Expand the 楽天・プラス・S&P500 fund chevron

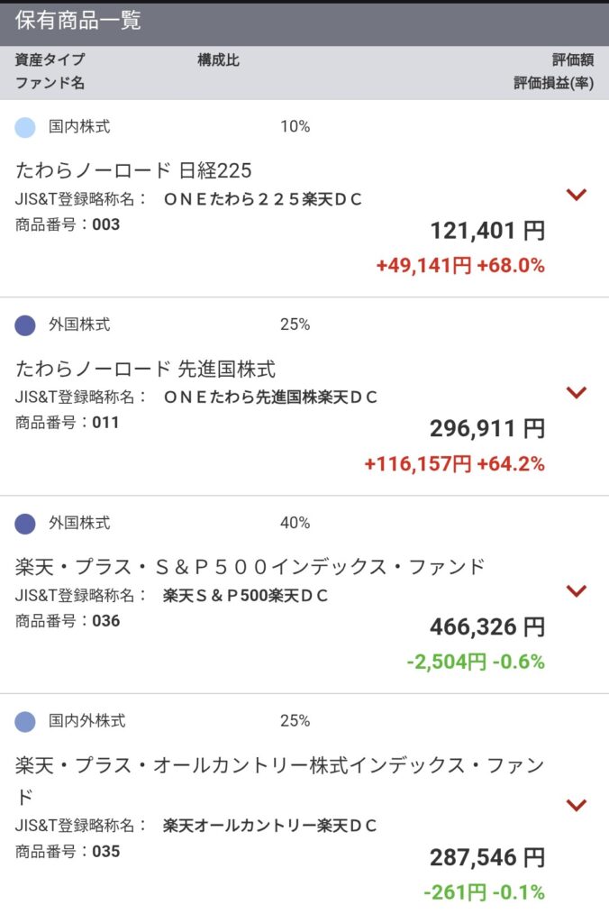click(576, 590)
